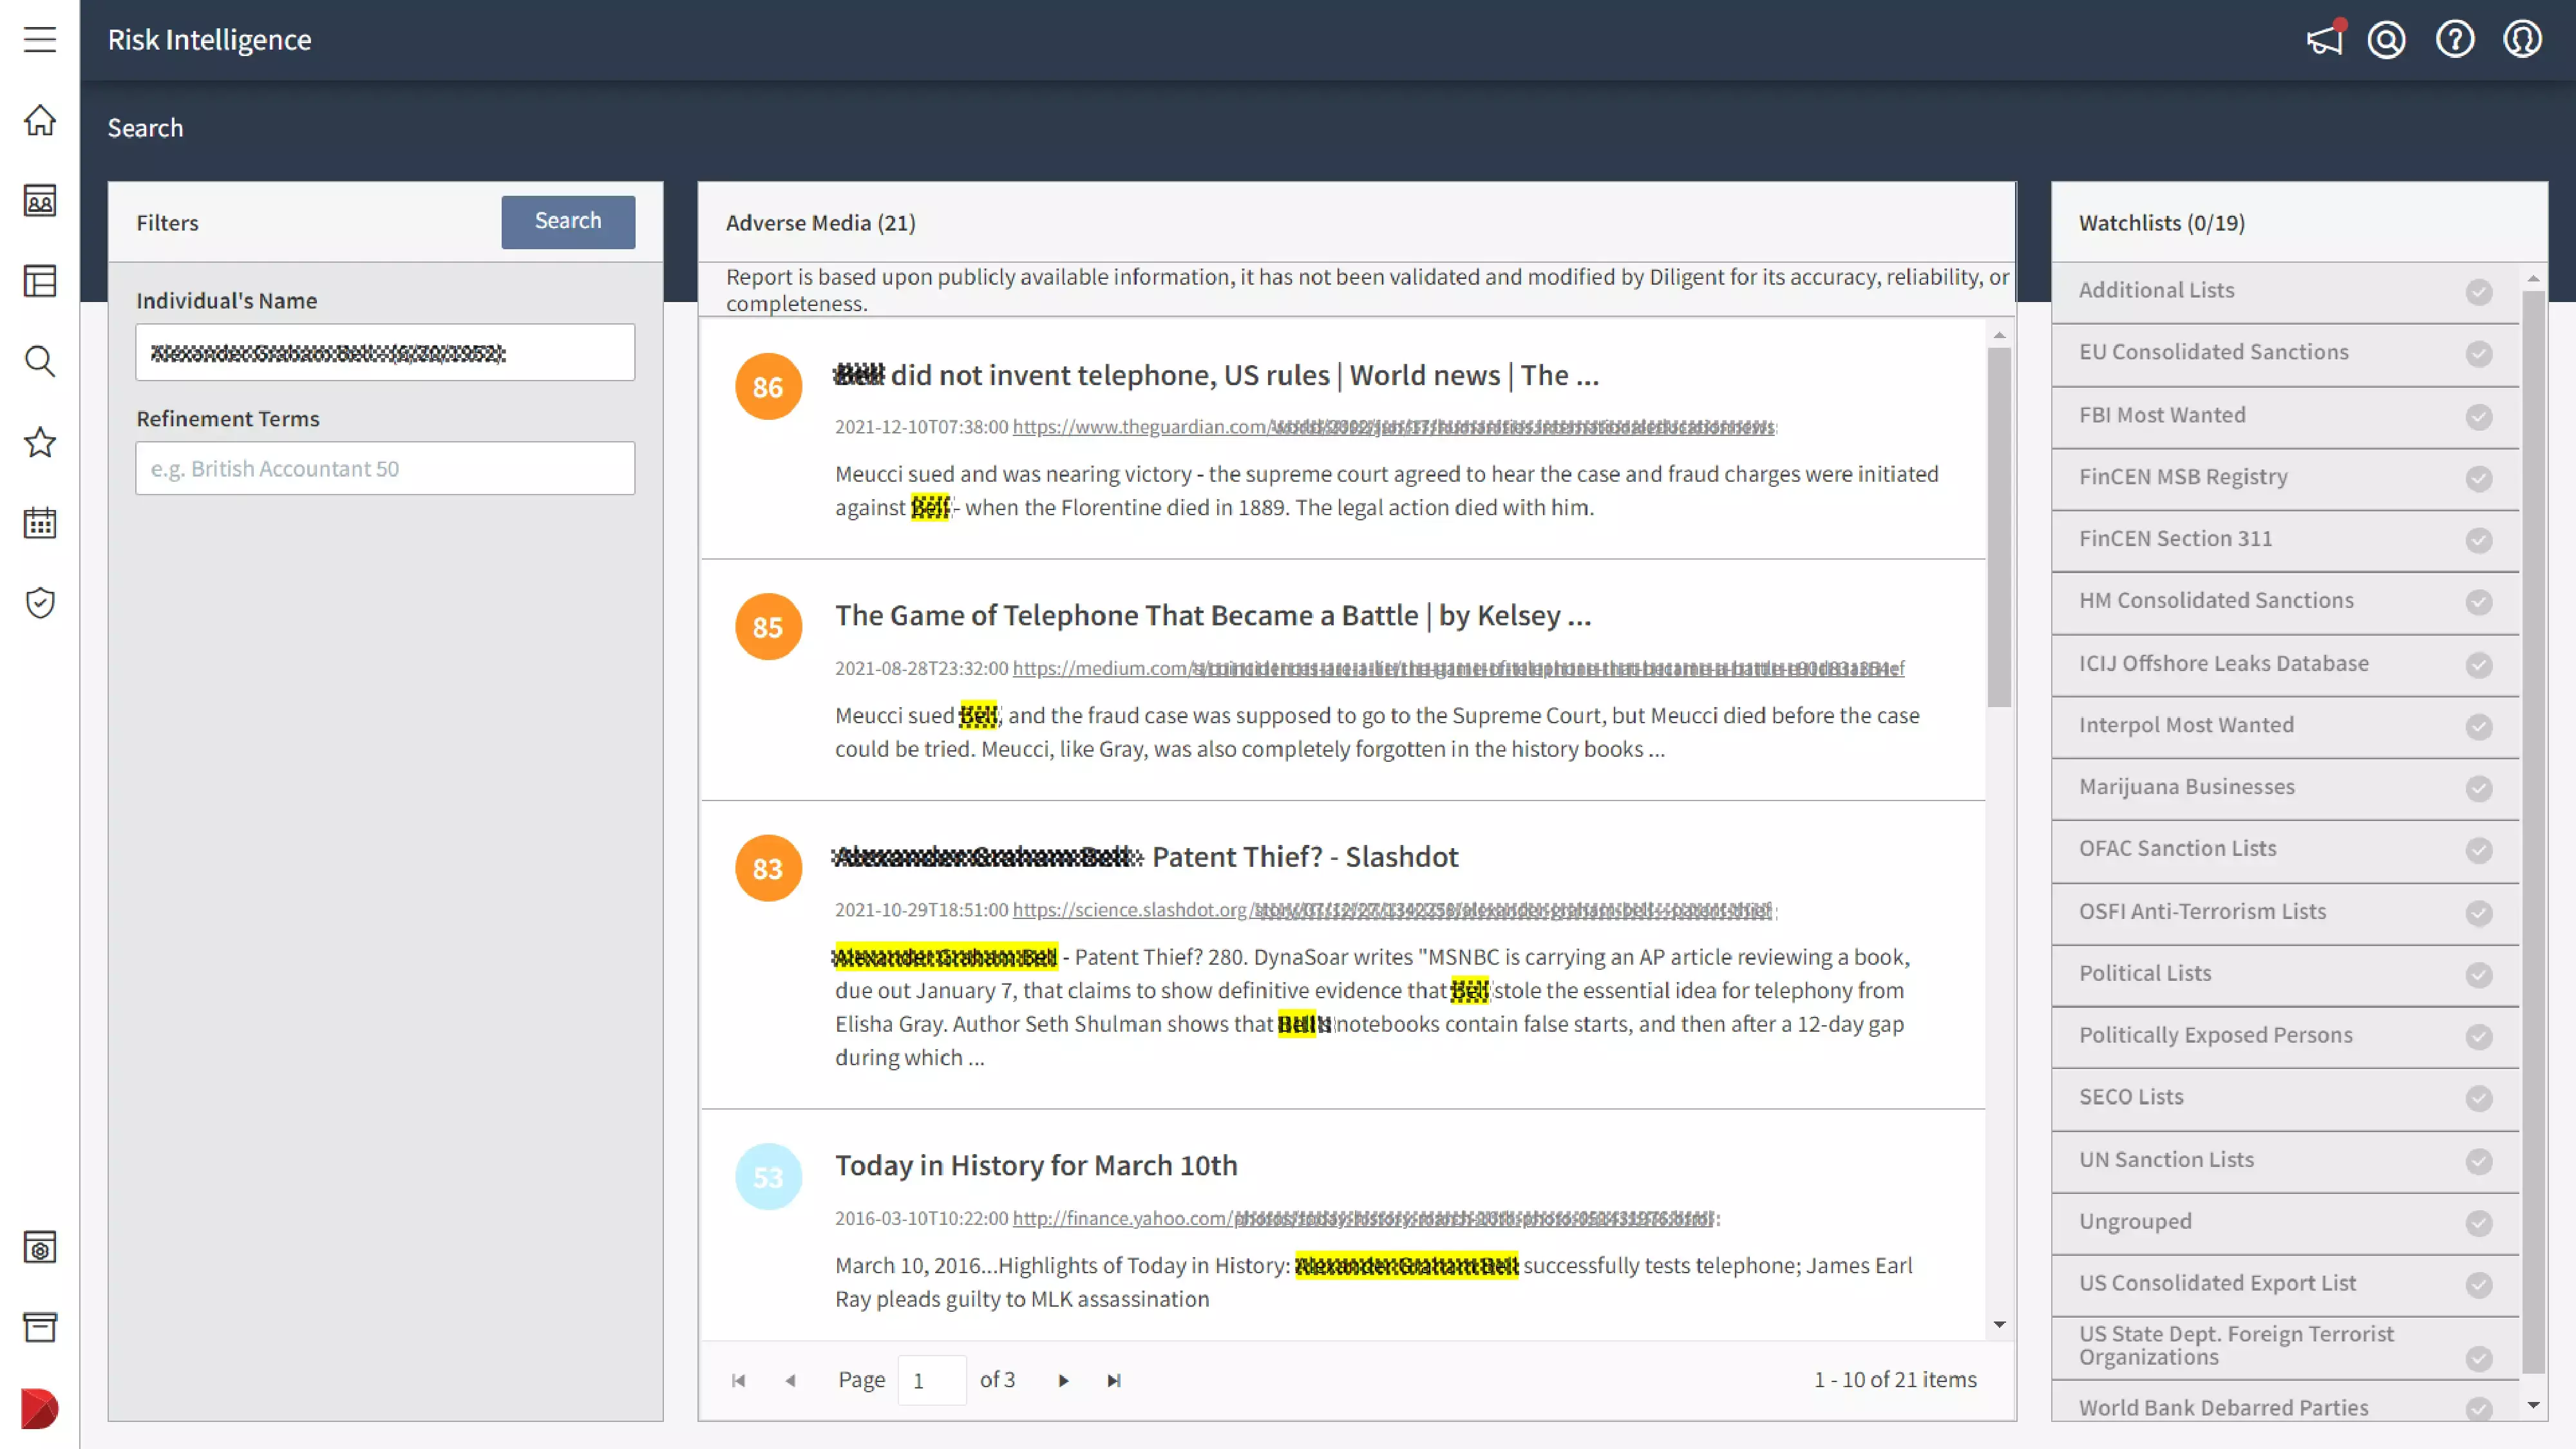
Task: Open the science.slashdot.org article link
Action: (x=1393, y=910)
